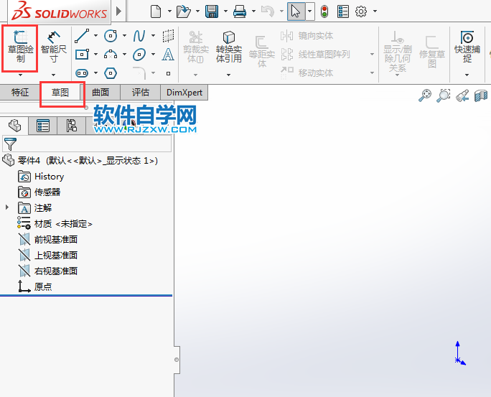
Task: Click the 转换实体引用 convert entities tool
Action: point(228,47)
